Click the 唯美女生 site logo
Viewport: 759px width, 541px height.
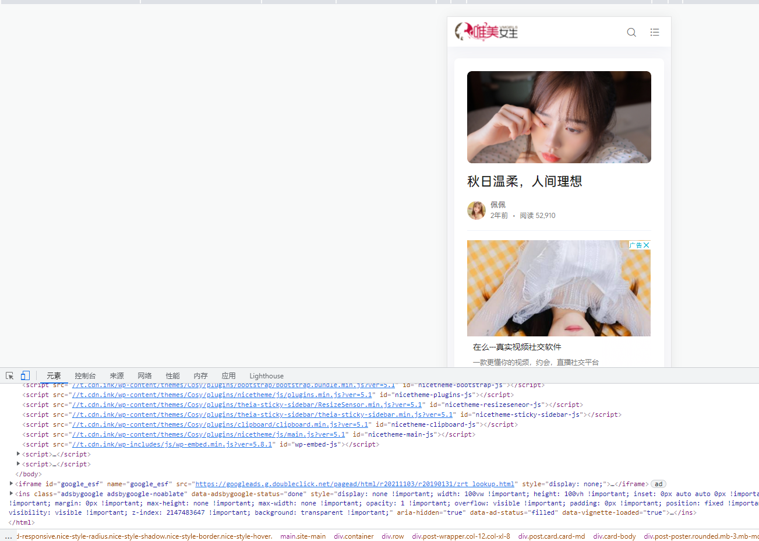pos(486,31)
